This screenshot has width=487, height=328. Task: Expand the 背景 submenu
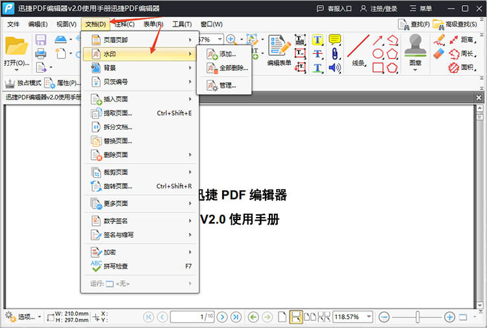(140, 68)
